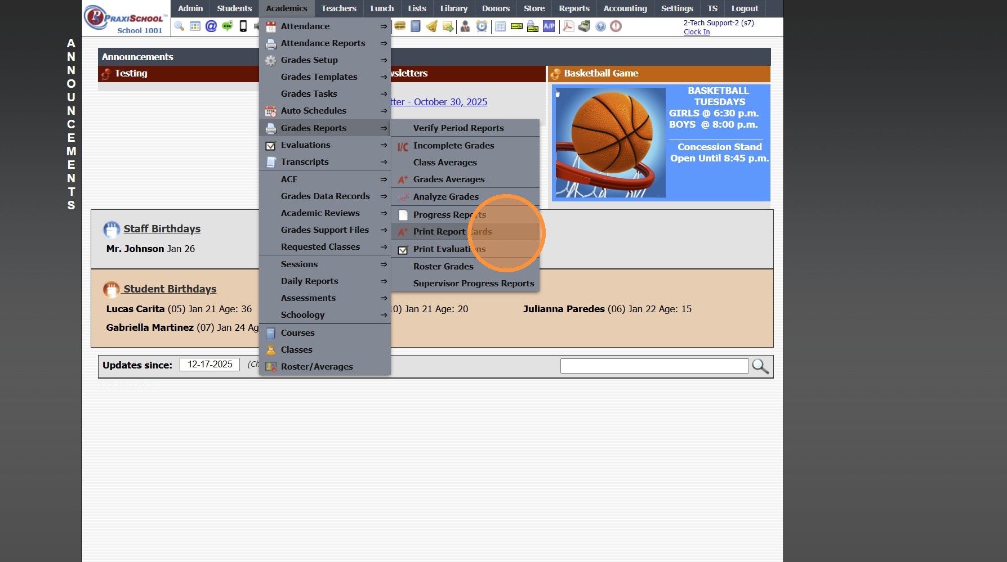
Task: Open the Settings menu
Action: point(677,8)
